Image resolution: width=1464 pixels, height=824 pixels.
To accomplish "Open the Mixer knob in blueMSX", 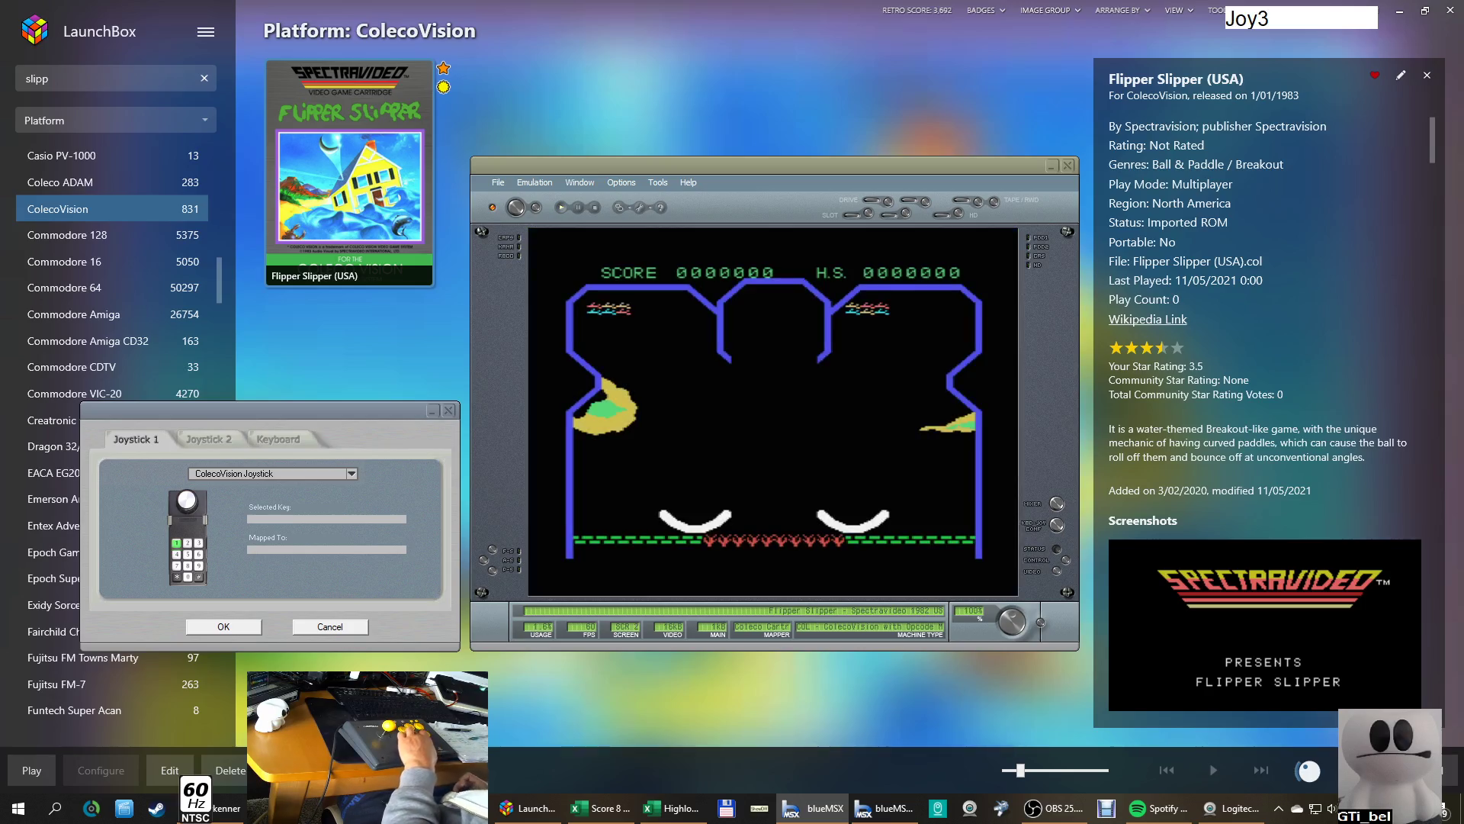I will pyautogui.click(x=1057, y=504).
